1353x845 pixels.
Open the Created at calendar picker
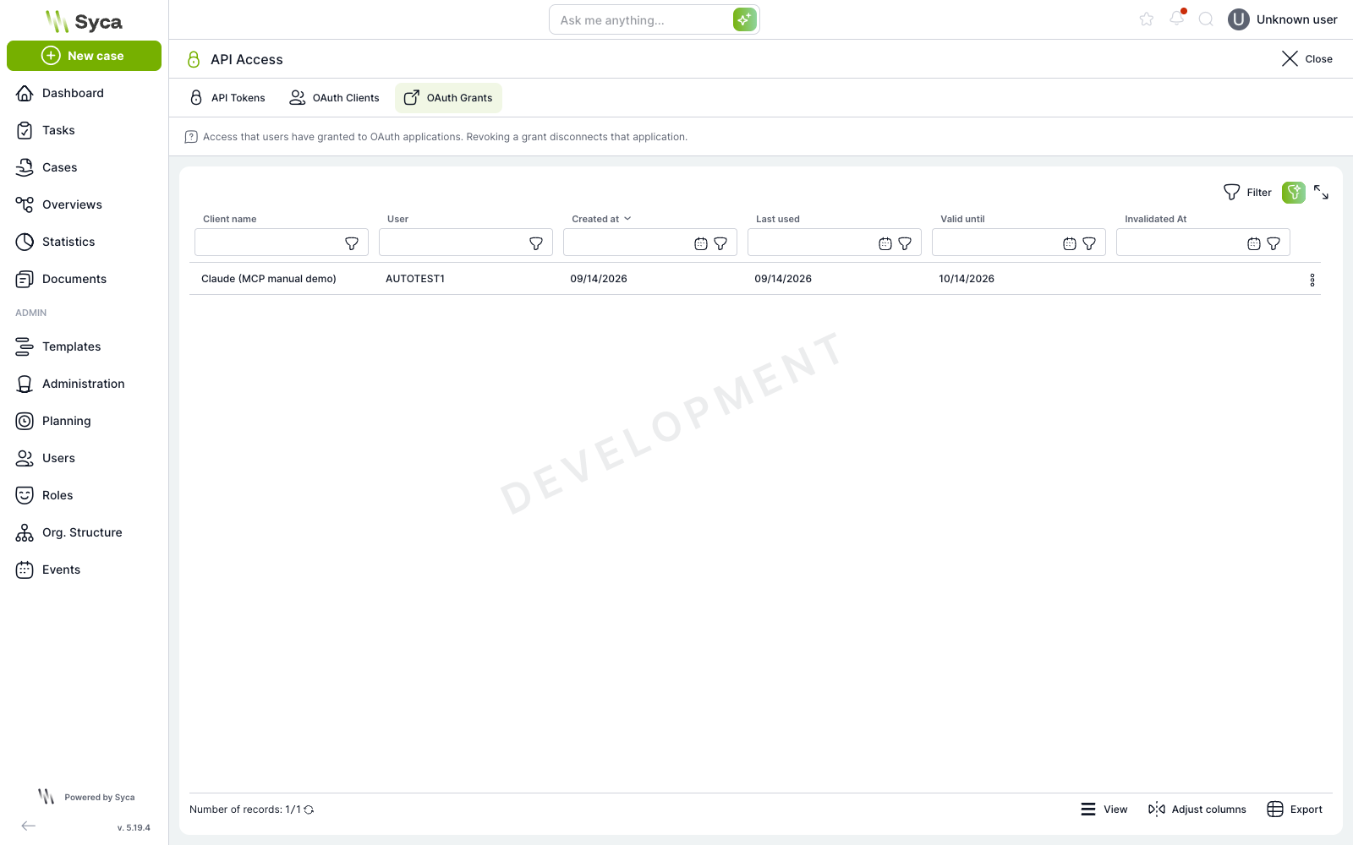coord(701,243)
